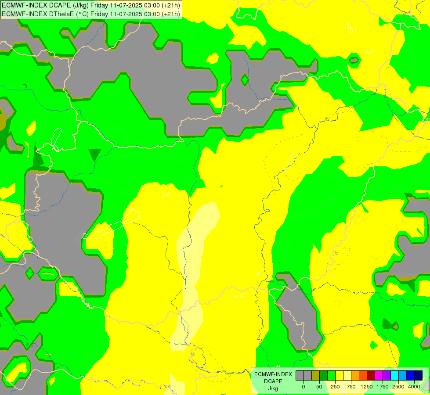Click the legend value 250
The width and height of the screenshot is (430, 395).
[x=335, y=387]
